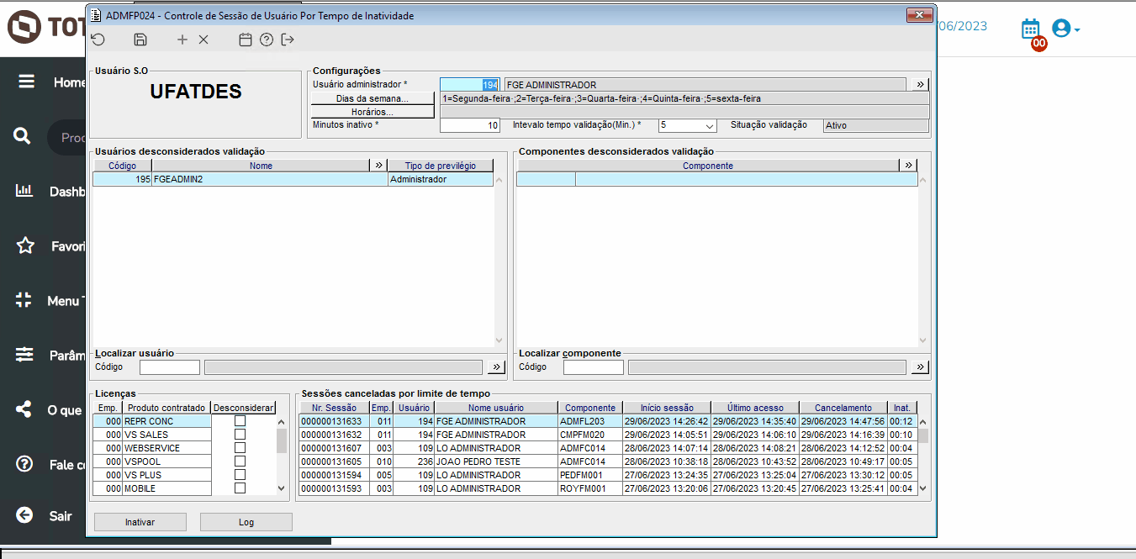Click the Sair back arrow icon
Image resolution: width=1136 pixels, height=559 pixels.
24,515
